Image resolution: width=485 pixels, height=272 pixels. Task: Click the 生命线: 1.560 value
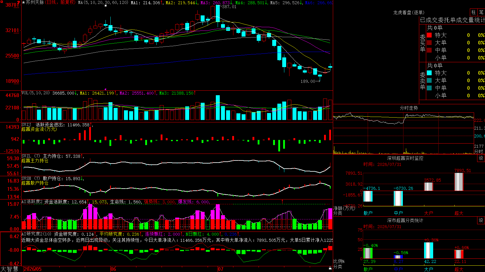pos(125,202)
